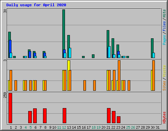Click the Hits legend label
The image size is (168, 131).
[x=164, y=13]
